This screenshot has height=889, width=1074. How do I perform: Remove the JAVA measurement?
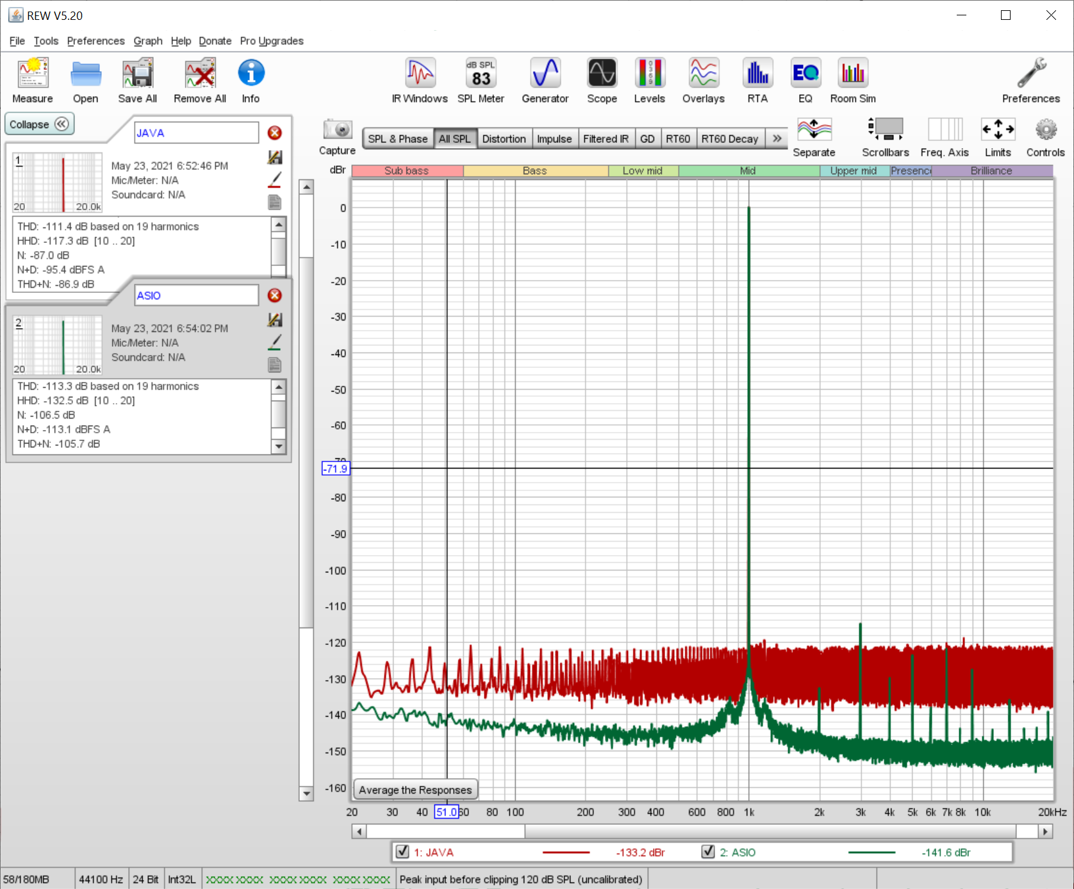[x=275, y=133]
